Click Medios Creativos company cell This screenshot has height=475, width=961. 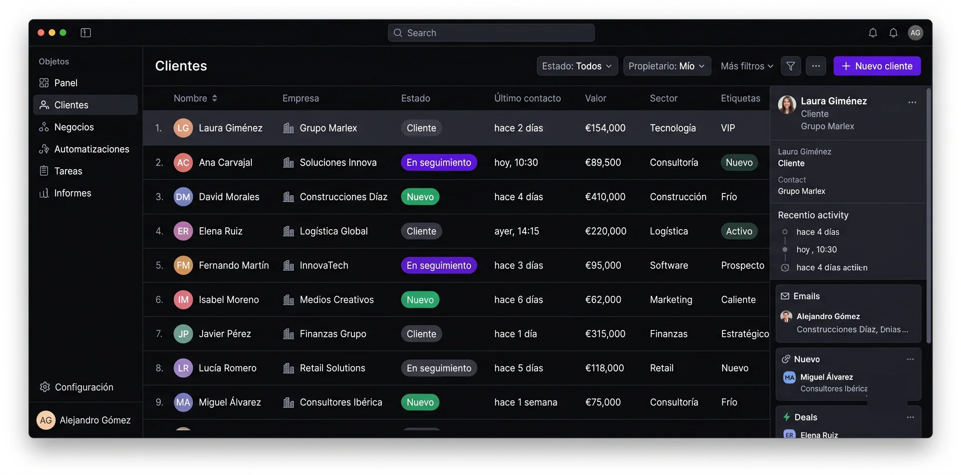click(337, 300)
